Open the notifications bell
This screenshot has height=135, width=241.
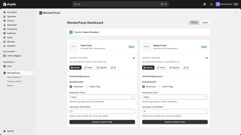211,4
